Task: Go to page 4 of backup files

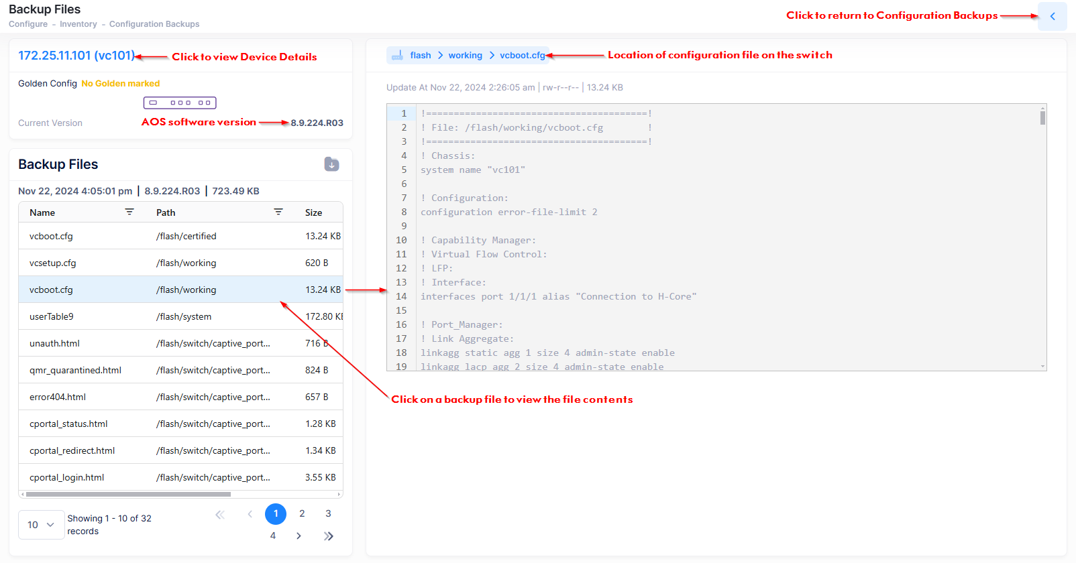Action: 273,536
